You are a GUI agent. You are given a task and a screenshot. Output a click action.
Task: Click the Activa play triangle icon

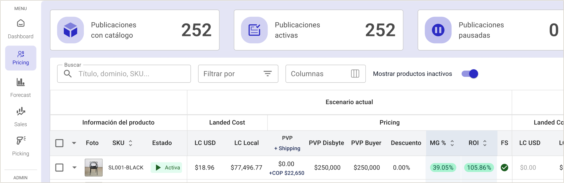coord(158,167)
